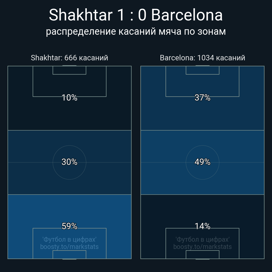Screen dimensions: 272x272
Task: Click the 59% label on Shakhtar's pitch
Action: click(69, 226)
